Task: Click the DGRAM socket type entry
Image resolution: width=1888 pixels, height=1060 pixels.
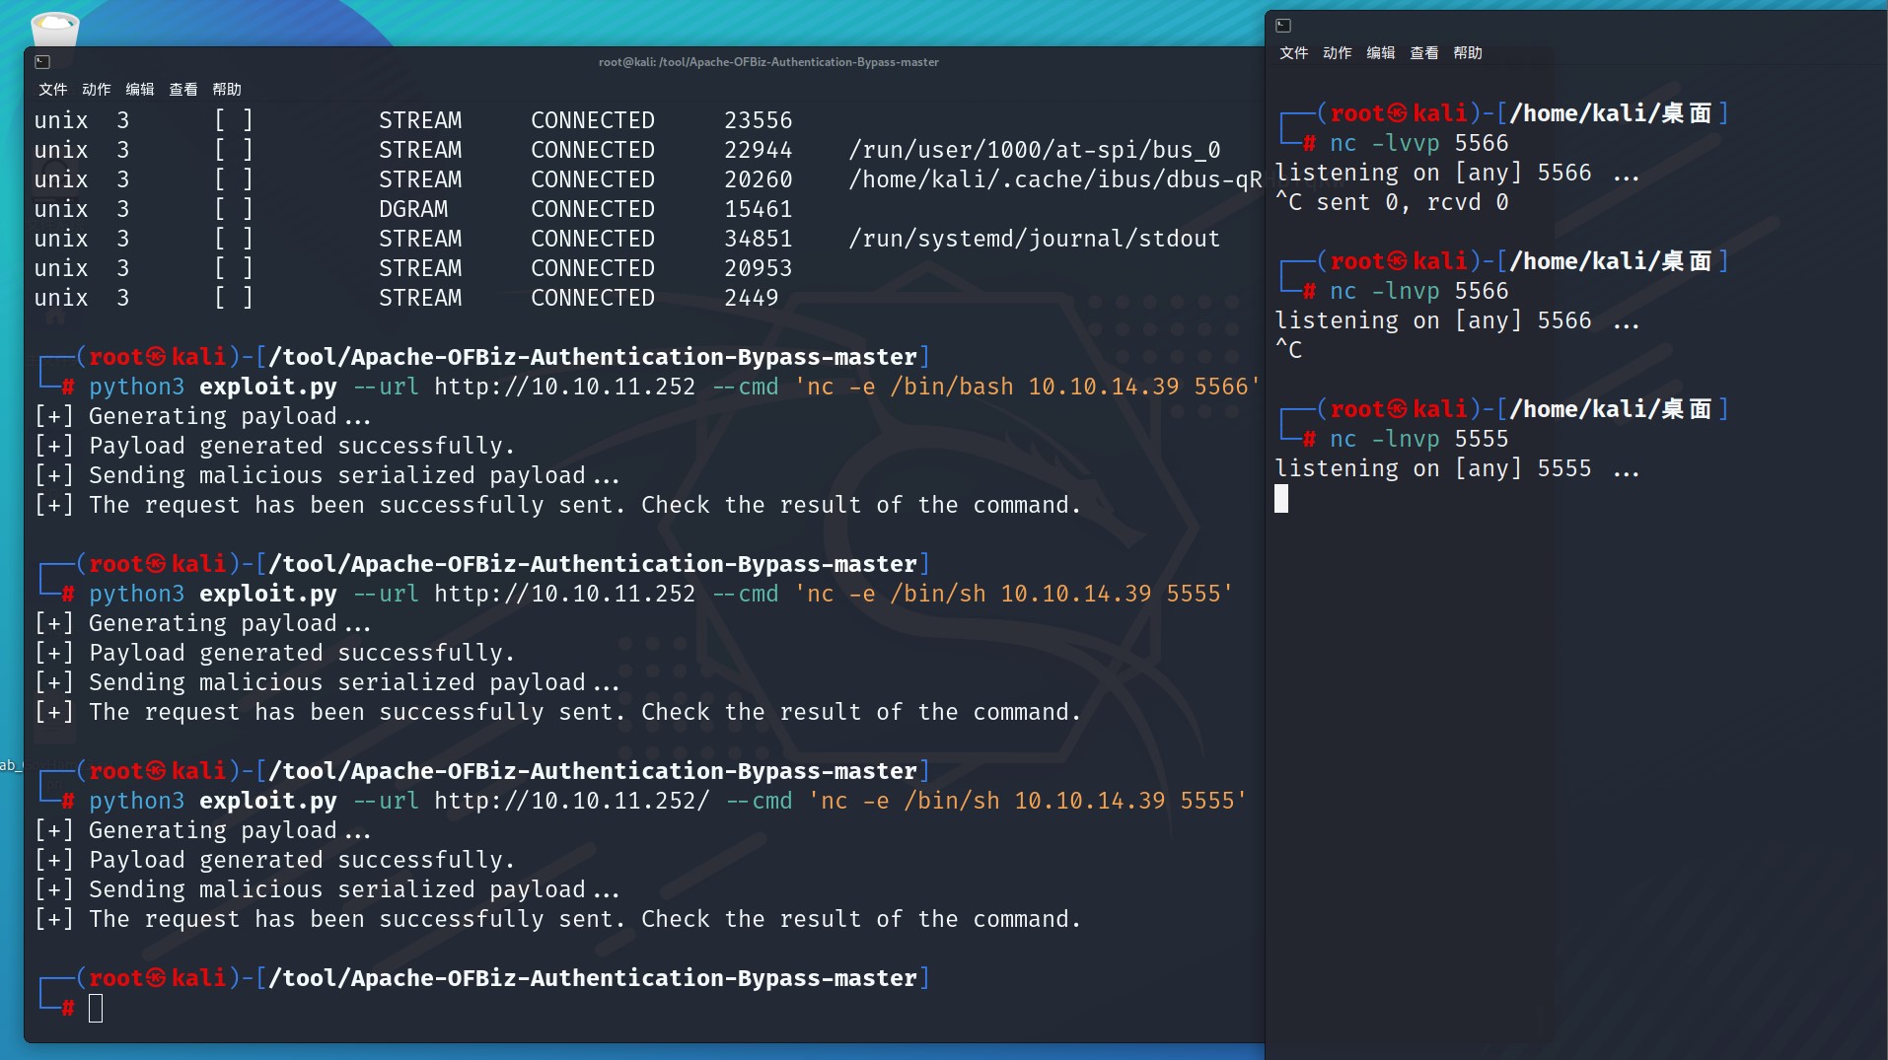Action: point(413,209)
